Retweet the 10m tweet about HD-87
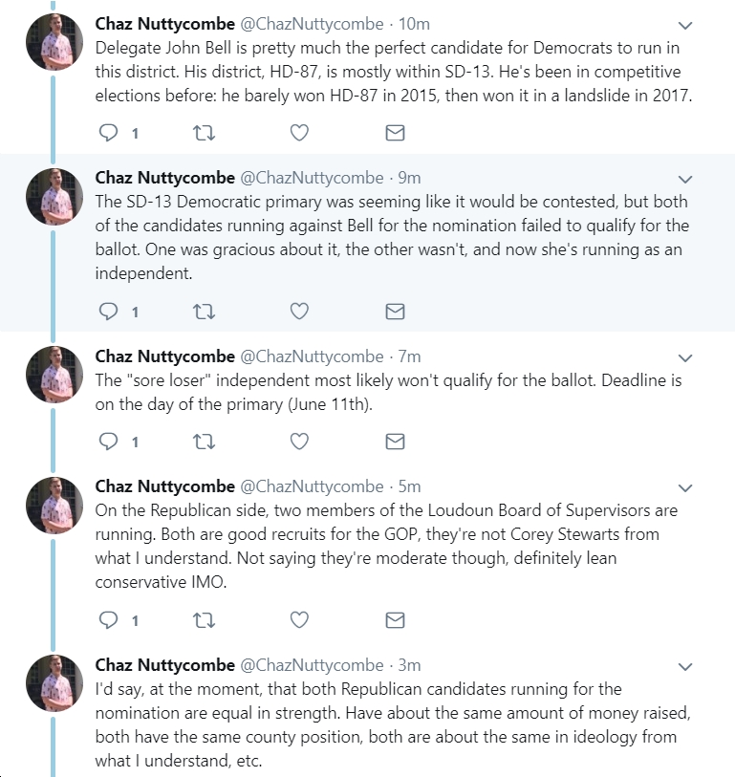This screenshot has height=777, width=735. (204, 133)
